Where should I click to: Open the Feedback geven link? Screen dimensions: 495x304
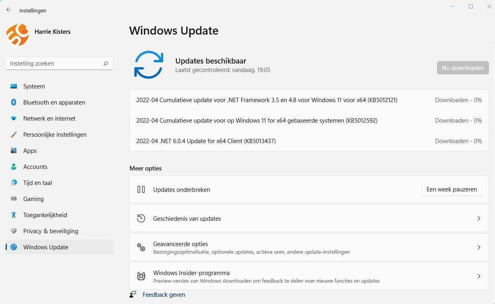point(164,295)
